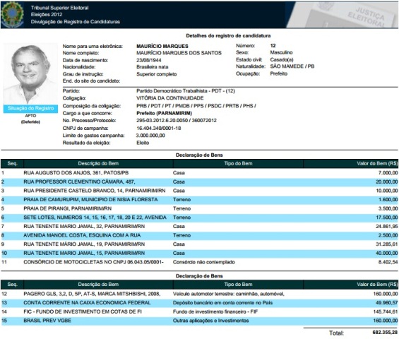Click row 'PAGERO GLS, 3,2, D, 5P, AT-S, MARCA MITSHBISHI'
The width and height of the screenshot is (399, 339).
point(199,294)
